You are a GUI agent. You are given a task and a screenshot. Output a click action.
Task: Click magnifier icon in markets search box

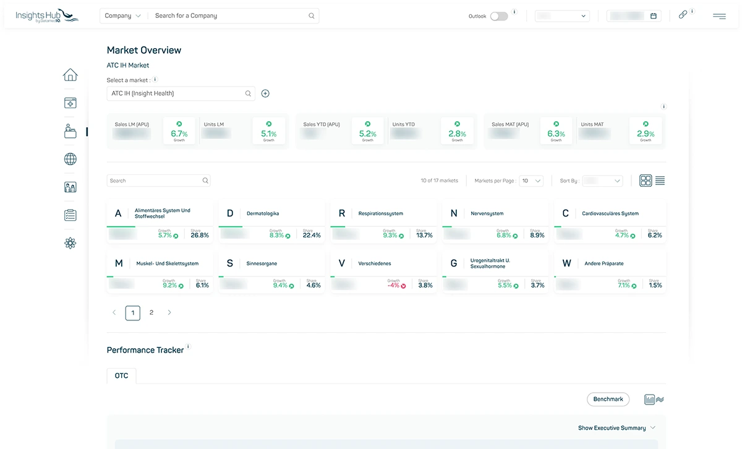(205, 181)
